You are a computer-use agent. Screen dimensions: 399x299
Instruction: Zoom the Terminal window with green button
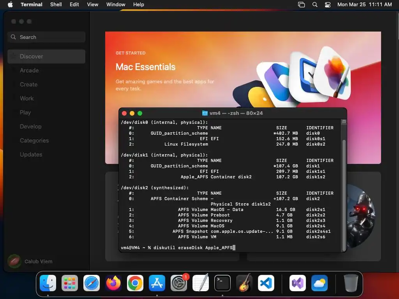click(x=140, y=113)
